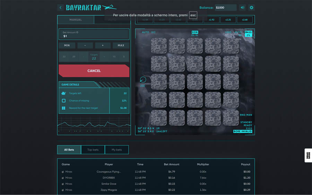This screenshot has height=195, width=312.
Task: Select the 22 targets preset
Action: click(64, 57)
